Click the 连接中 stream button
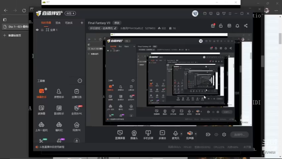Viewport: 282px width, 159px height. click(239, 135)
